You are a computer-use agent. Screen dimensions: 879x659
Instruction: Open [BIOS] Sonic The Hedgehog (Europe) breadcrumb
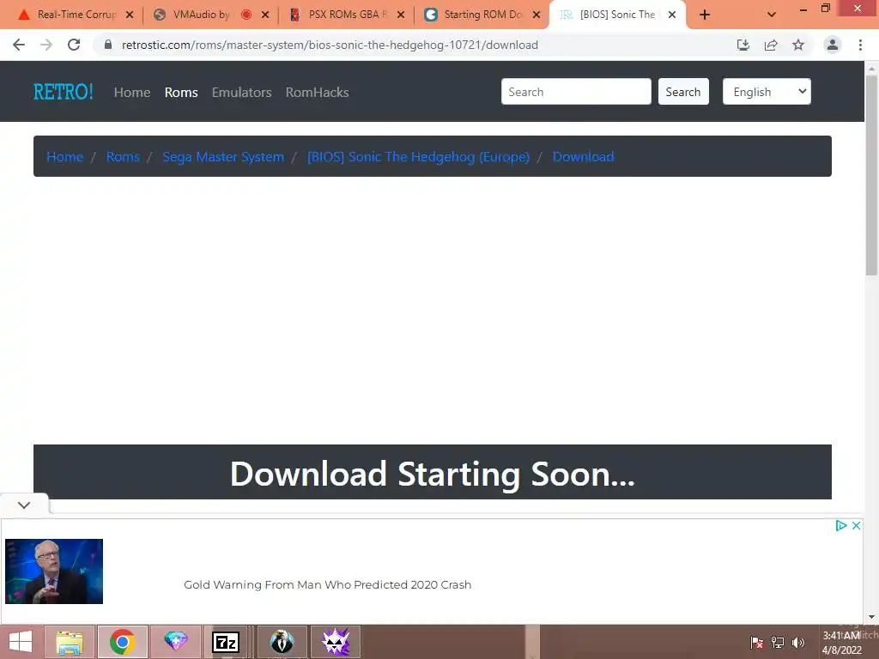[418, 156]
